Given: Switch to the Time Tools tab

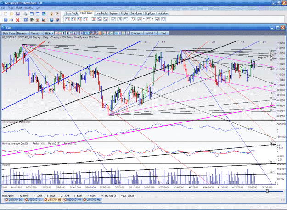Looking at the screenshot, I should (x=101, y=13).
